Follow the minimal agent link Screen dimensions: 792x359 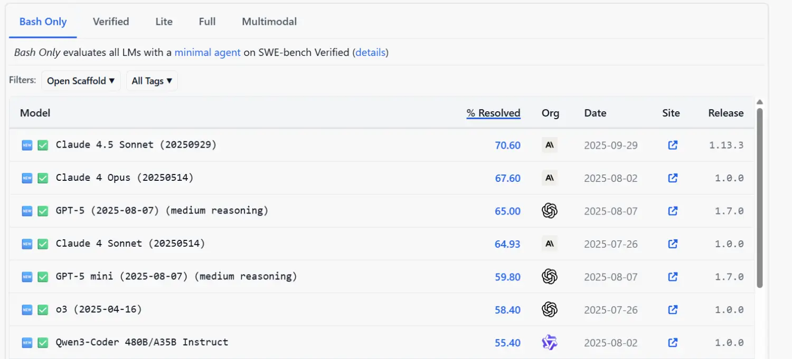click(208, 53)
